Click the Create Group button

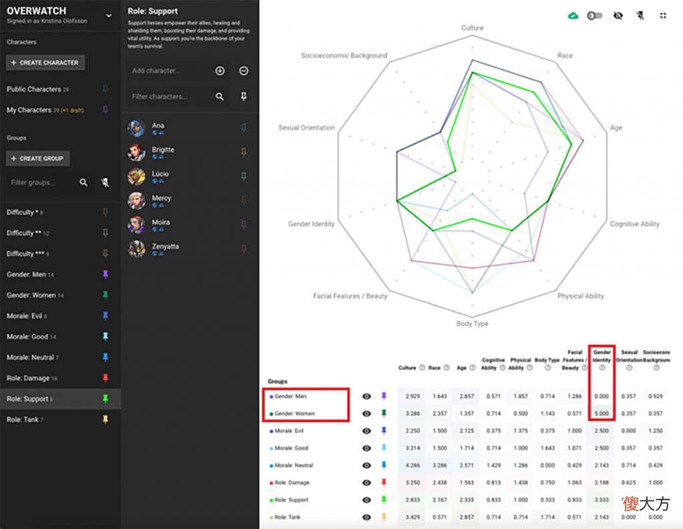[x=38, y=159]
